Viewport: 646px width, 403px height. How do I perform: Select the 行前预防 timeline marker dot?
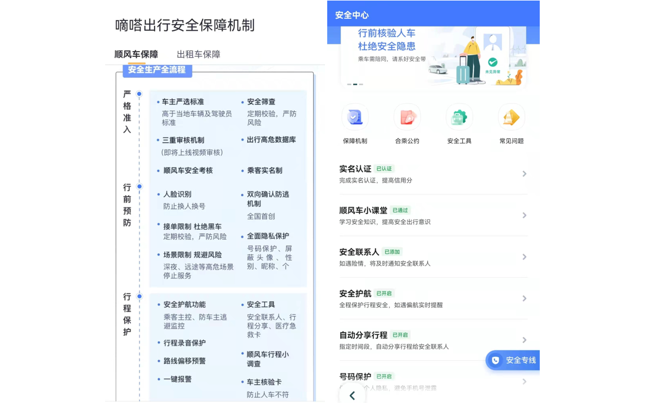(139, 187)
